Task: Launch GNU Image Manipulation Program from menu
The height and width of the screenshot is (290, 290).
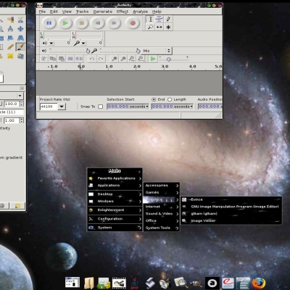Action: [231, 207]
